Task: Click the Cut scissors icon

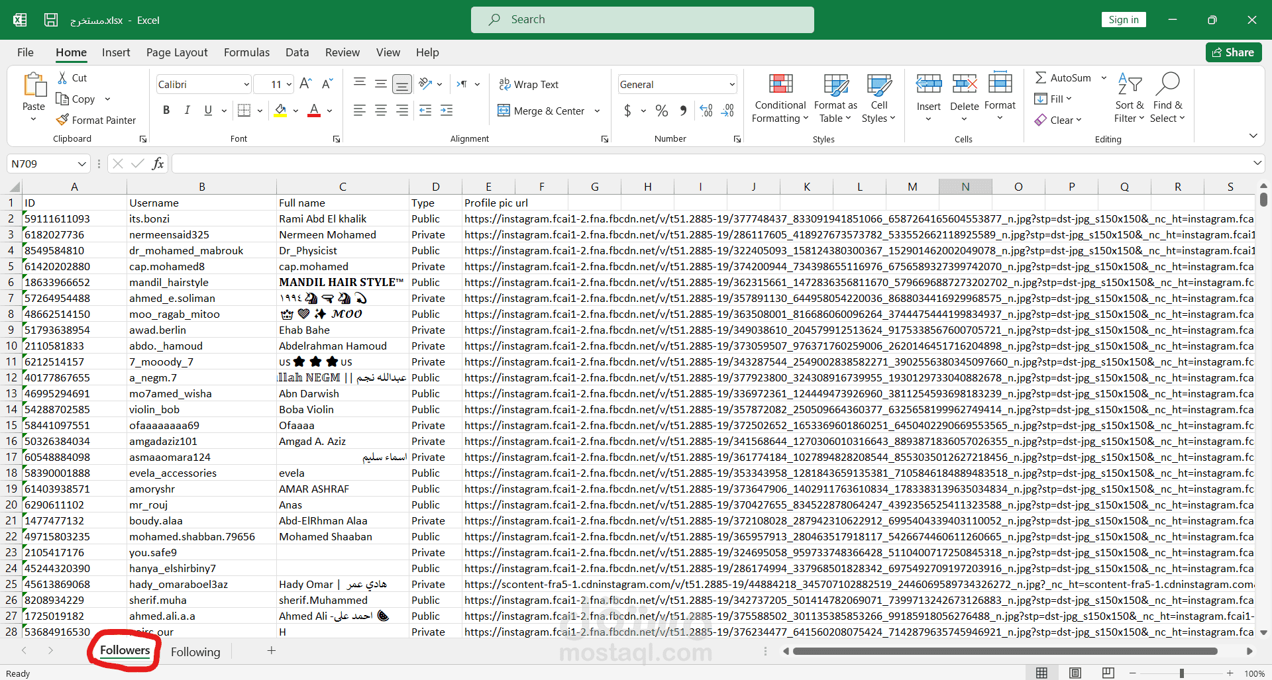Action: tap(62, 77)
